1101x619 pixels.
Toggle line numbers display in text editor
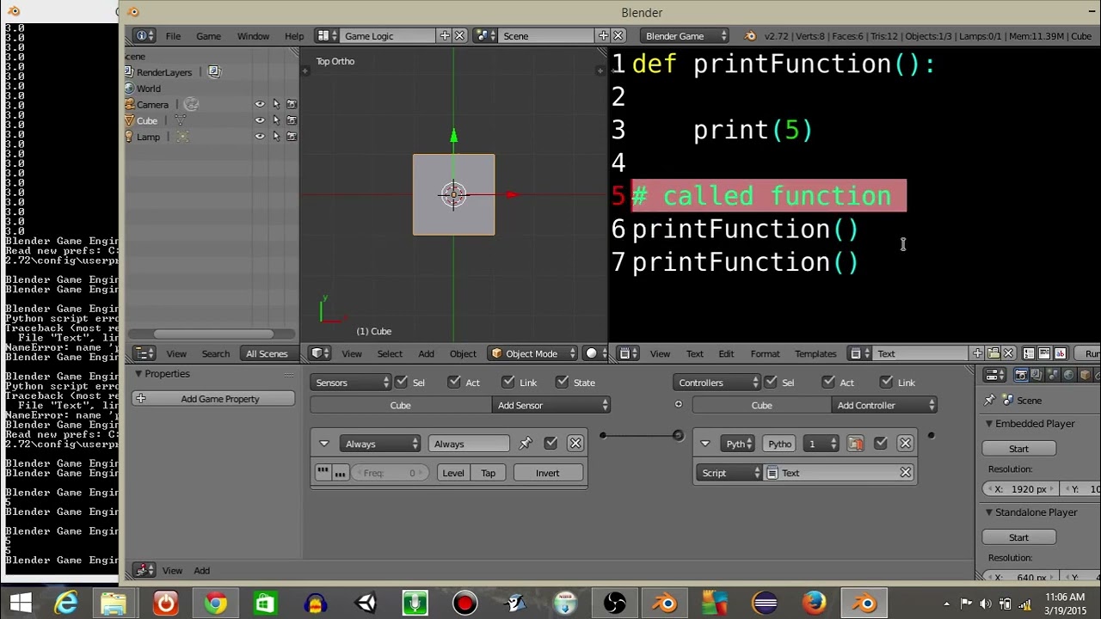(1028, 353)
